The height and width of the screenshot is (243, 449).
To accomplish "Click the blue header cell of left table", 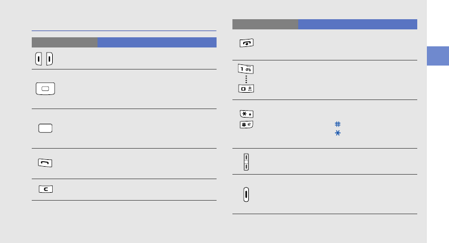I will coord(157,42).
